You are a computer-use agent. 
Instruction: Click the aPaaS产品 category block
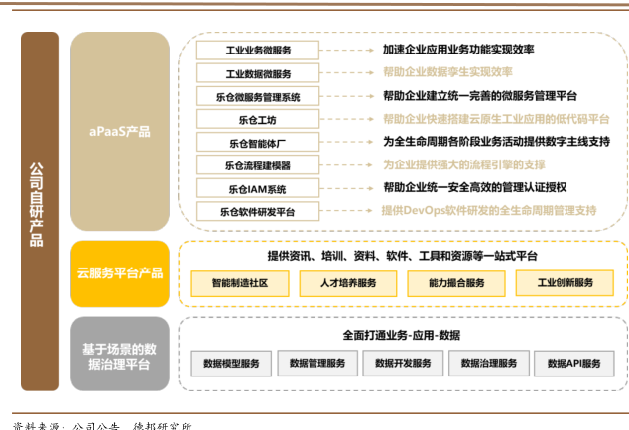click(120, 131)
